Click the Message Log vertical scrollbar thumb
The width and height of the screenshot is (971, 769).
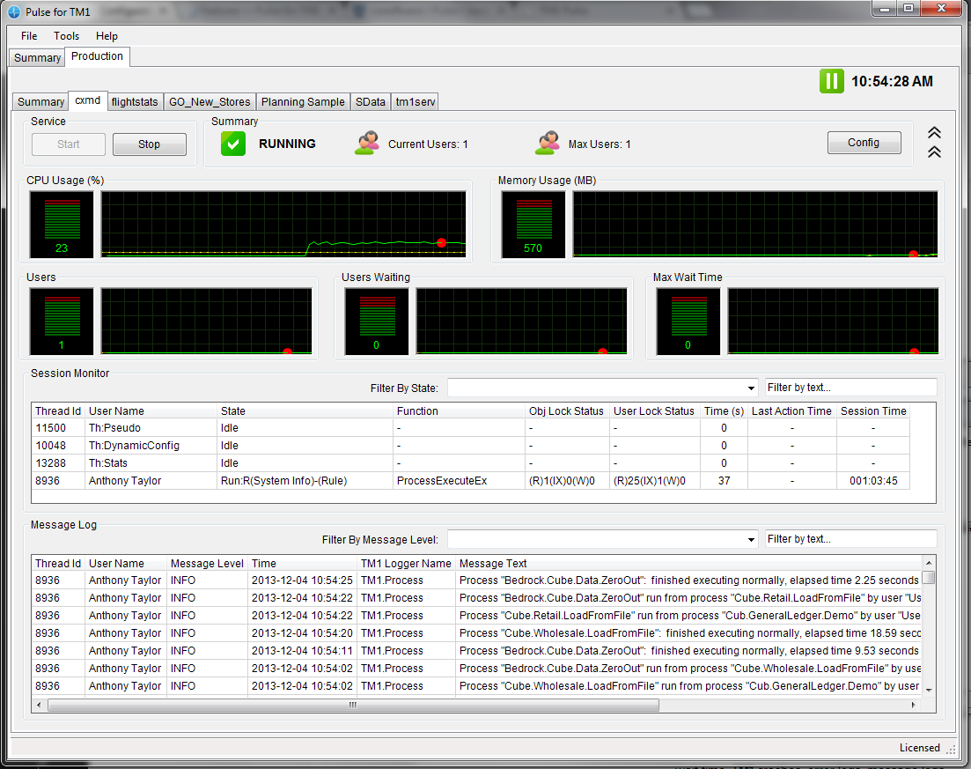[928, 578]
